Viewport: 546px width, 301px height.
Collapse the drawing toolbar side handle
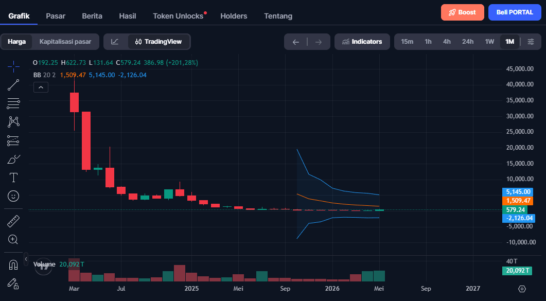point(26,259)
